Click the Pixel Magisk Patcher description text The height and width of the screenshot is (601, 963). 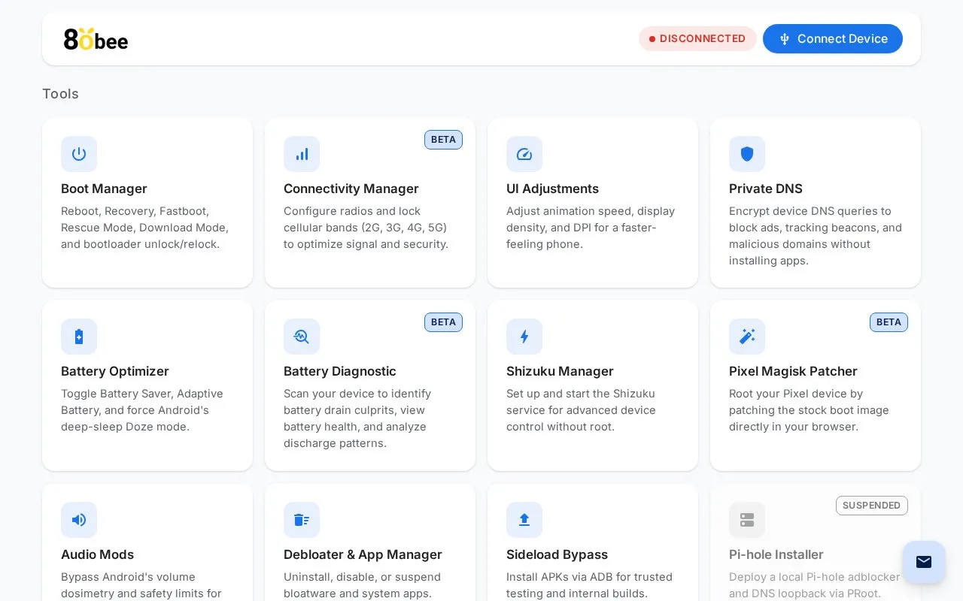coord(809,410)
